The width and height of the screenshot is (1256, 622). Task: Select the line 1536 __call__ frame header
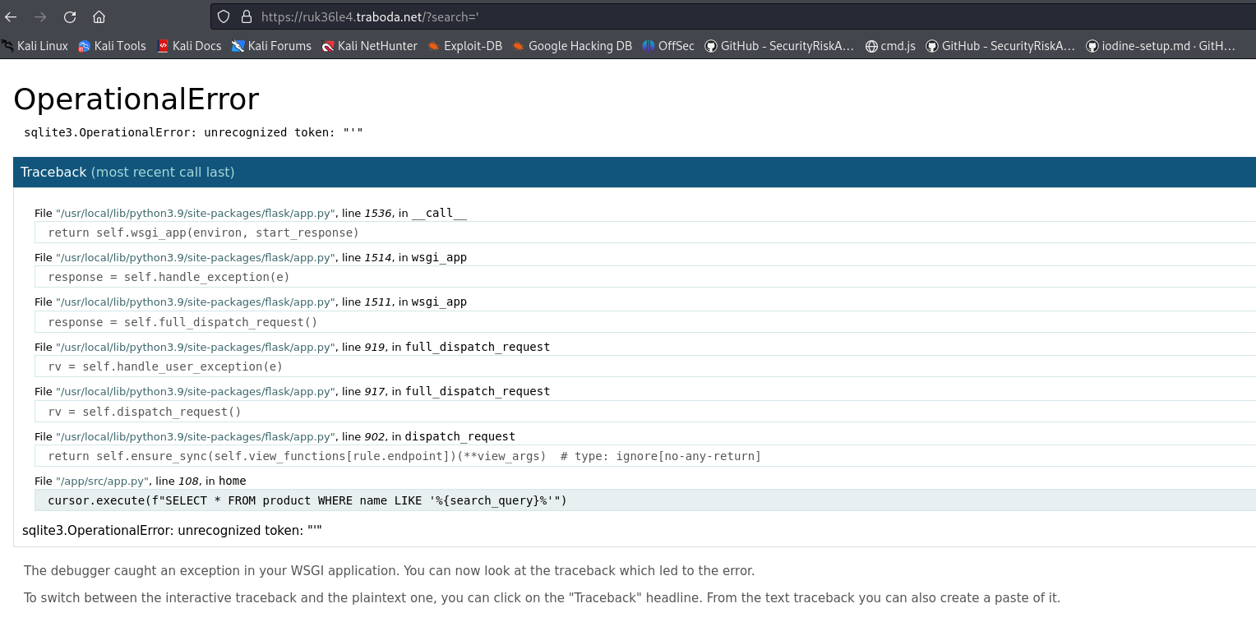pos(251,213)
